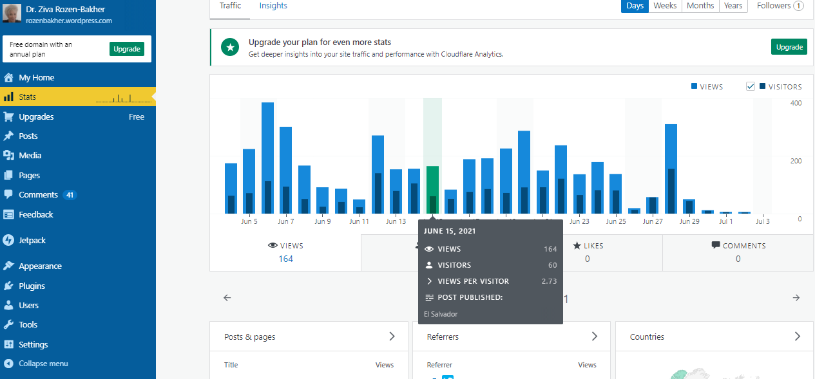Open the Upgrades Free menu item
Viewport: 815px width, 379px height.
tap(78, 117)
